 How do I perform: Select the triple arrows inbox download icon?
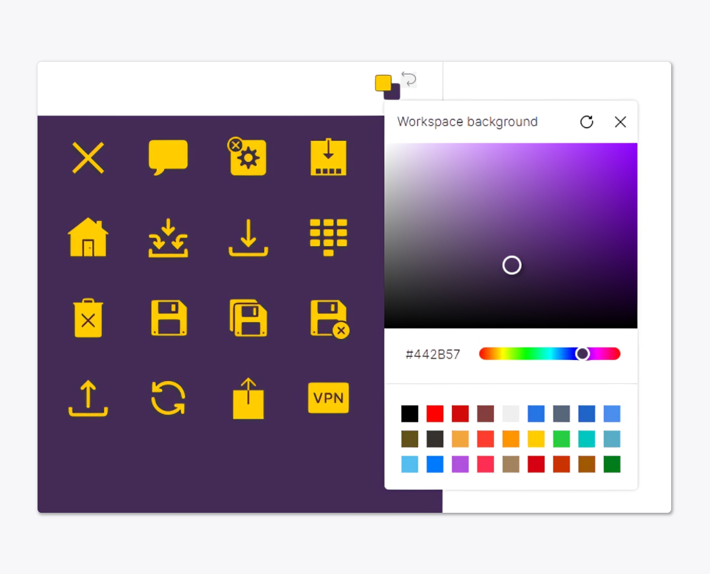click(x=168, y=238)
